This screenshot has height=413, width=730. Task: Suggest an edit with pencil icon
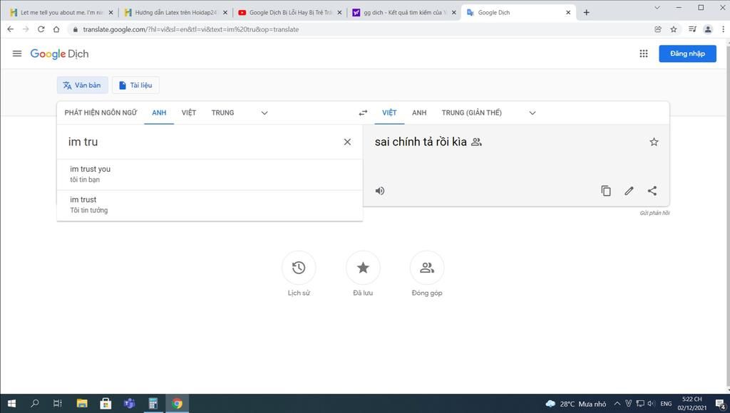coord(629,191)
